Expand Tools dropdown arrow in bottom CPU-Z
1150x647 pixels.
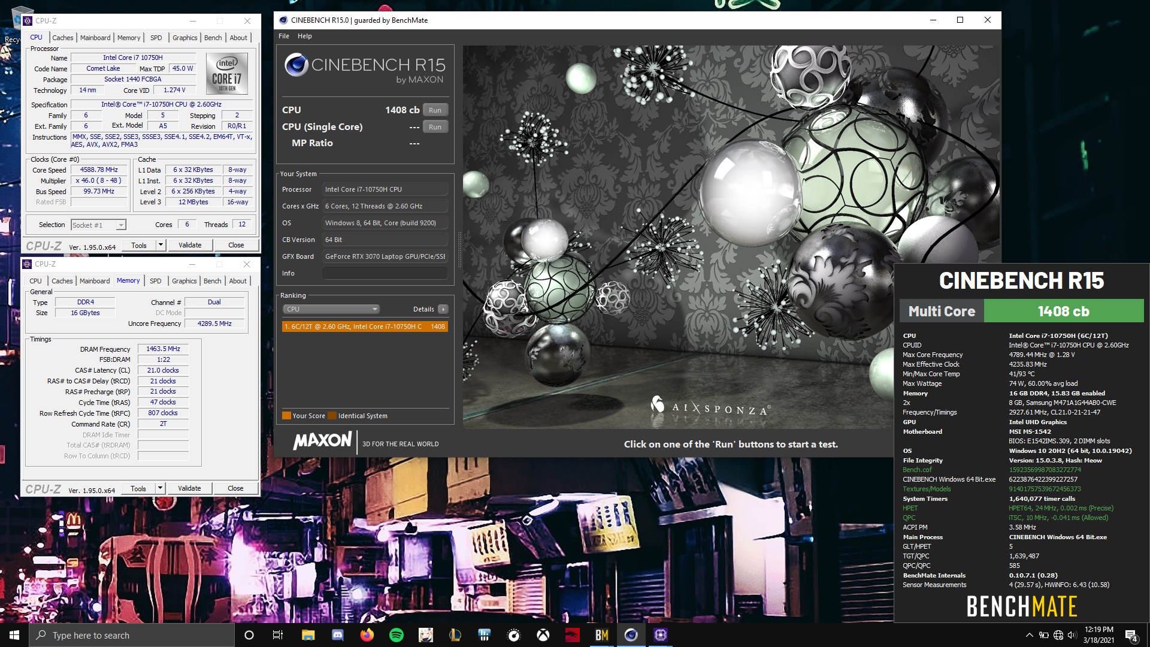(x=160, y=488)
